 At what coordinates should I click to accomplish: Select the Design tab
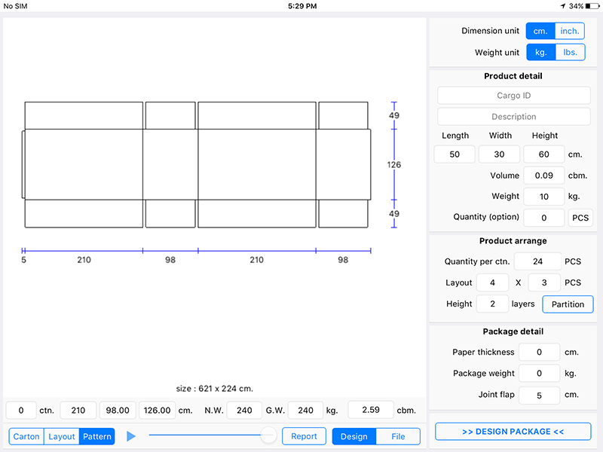[x=354, y=437]
